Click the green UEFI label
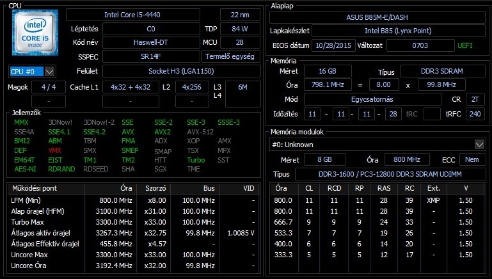 pyautogui.click(x=465, y=45)
